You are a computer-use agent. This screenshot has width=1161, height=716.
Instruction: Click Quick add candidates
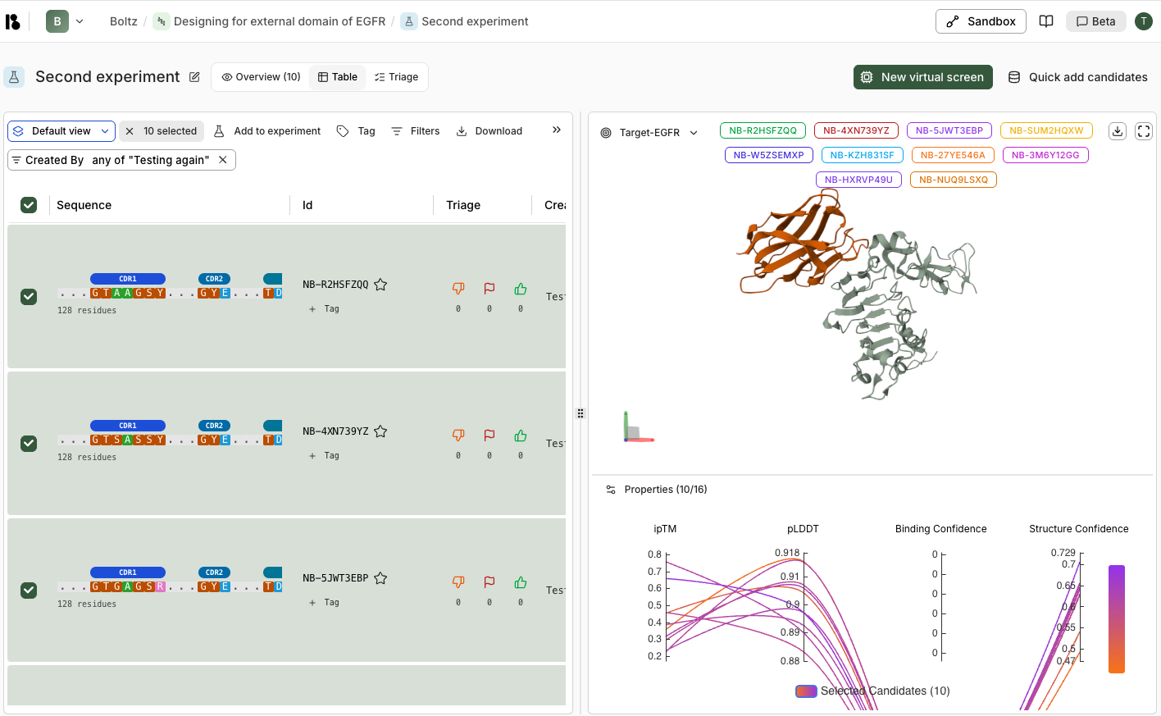point(1077,76)
